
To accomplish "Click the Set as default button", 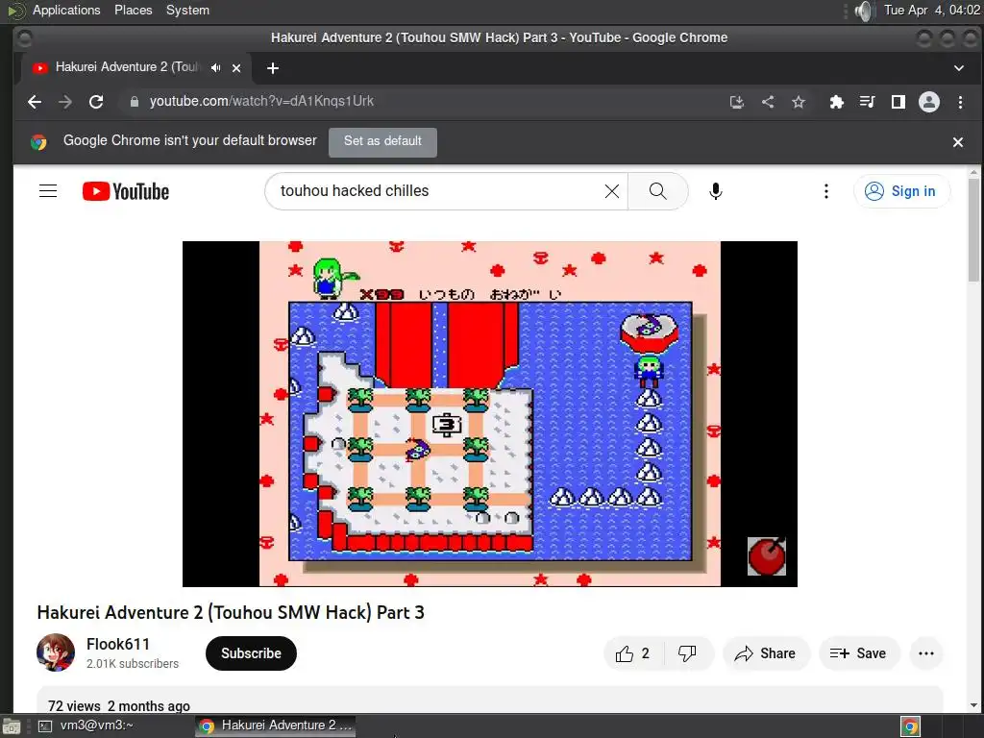I will (x=382, y=142).
